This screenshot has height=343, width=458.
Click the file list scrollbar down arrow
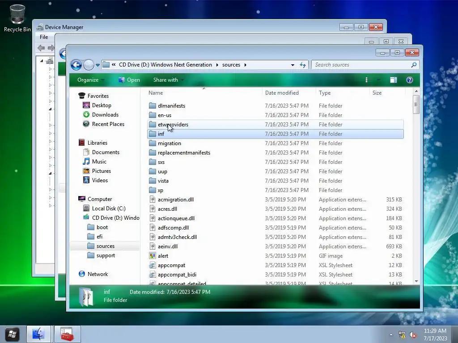[416, 281]
